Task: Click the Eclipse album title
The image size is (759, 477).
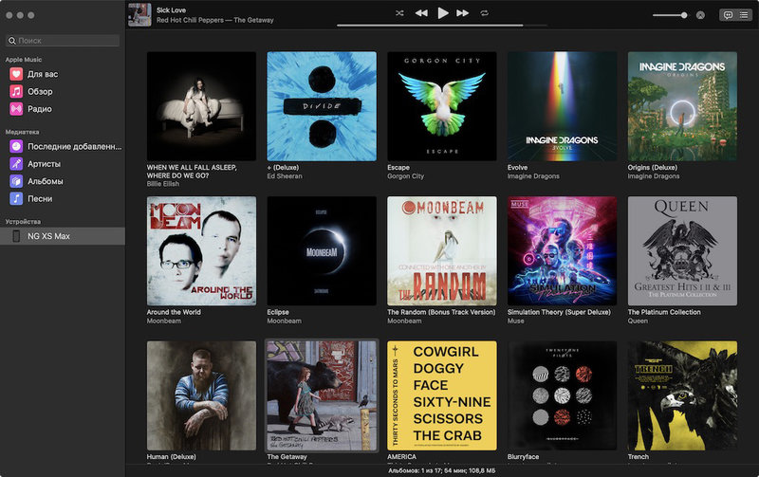Action: [278, 312]
